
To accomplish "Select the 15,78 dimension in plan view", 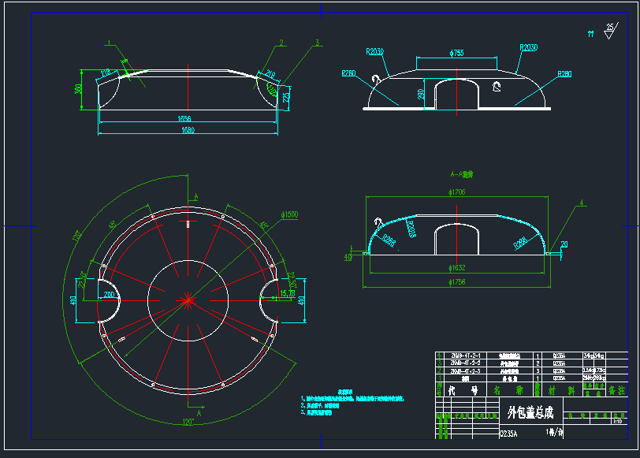I will click(x=288, y=293).
